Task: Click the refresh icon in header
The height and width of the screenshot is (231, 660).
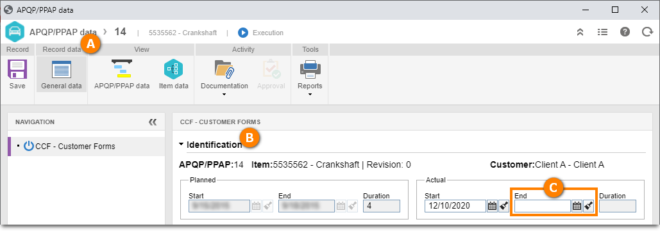Action: coord(647,33)
